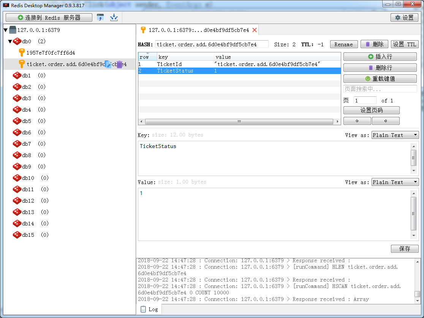Screen dimensions: 424x318
Task: Click the db1 database icon
Action: (x=17, y=76)
